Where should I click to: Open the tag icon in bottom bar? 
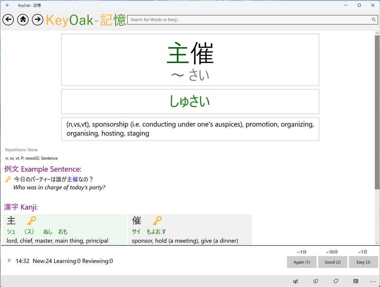[x=336, y=281]
